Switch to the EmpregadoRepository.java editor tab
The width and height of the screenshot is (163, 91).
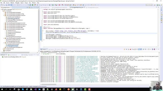77,7
